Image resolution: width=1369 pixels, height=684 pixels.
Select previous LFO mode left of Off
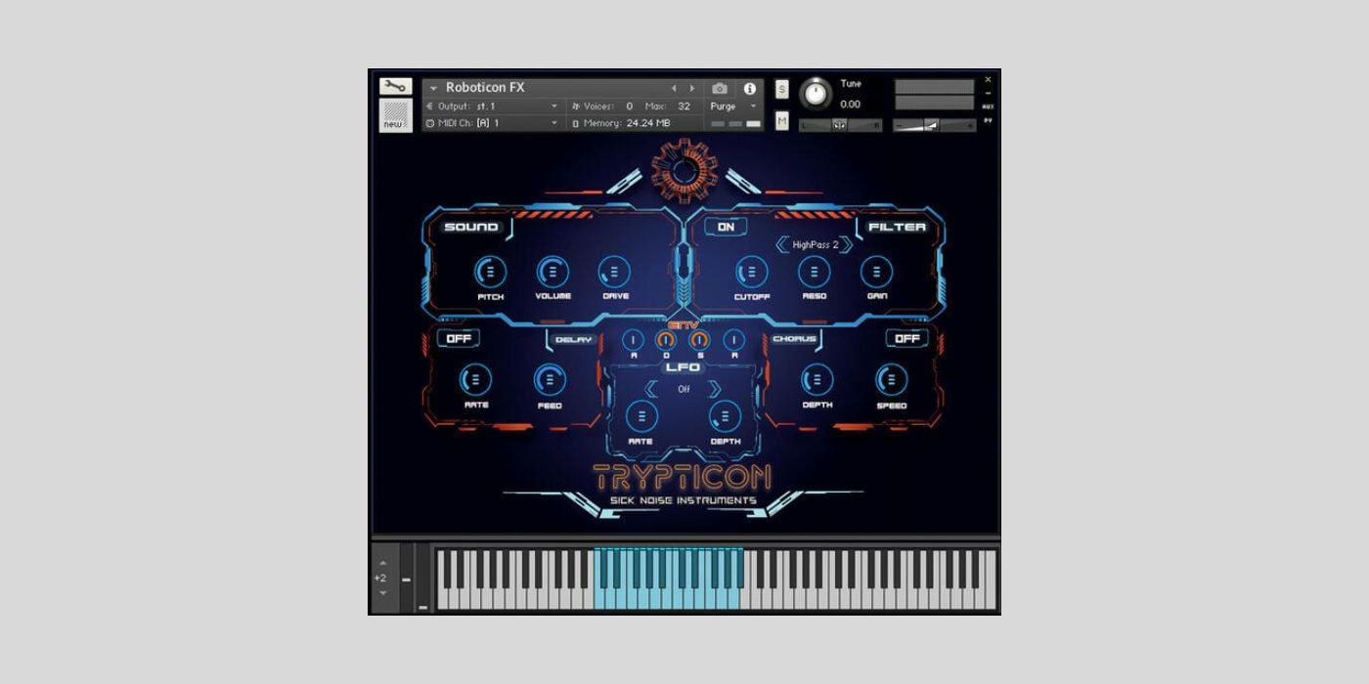point(651,389)
